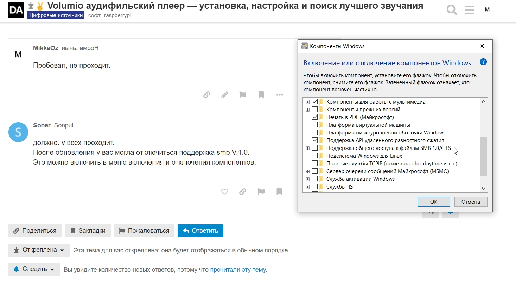Click the blue Ответить button

(x=200, y=231)
